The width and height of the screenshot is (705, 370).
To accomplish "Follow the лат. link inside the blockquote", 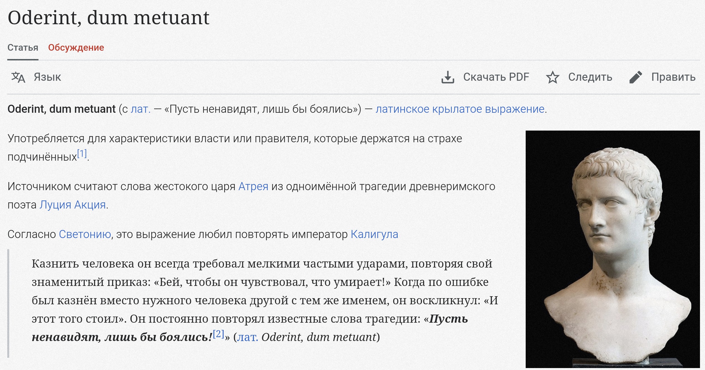I will (247, 337).
